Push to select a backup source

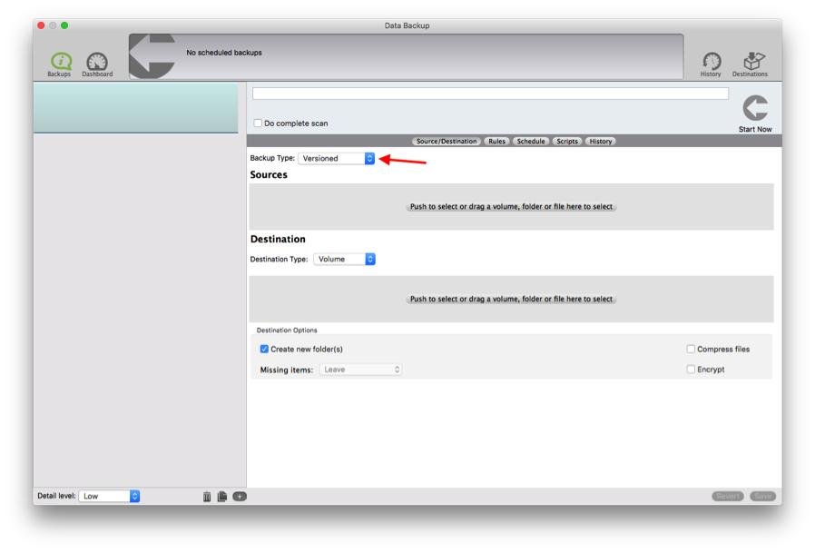[515, 206]
